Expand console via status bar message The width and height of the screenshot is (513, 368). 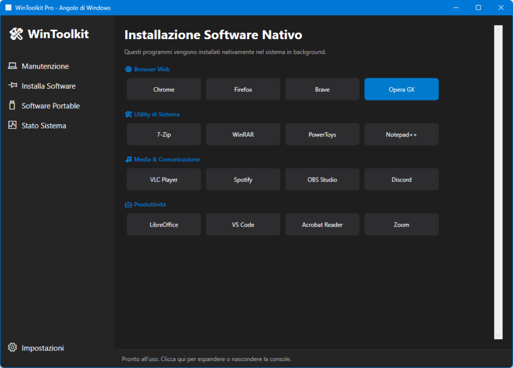pyautogui.click(x=206, y=359)
